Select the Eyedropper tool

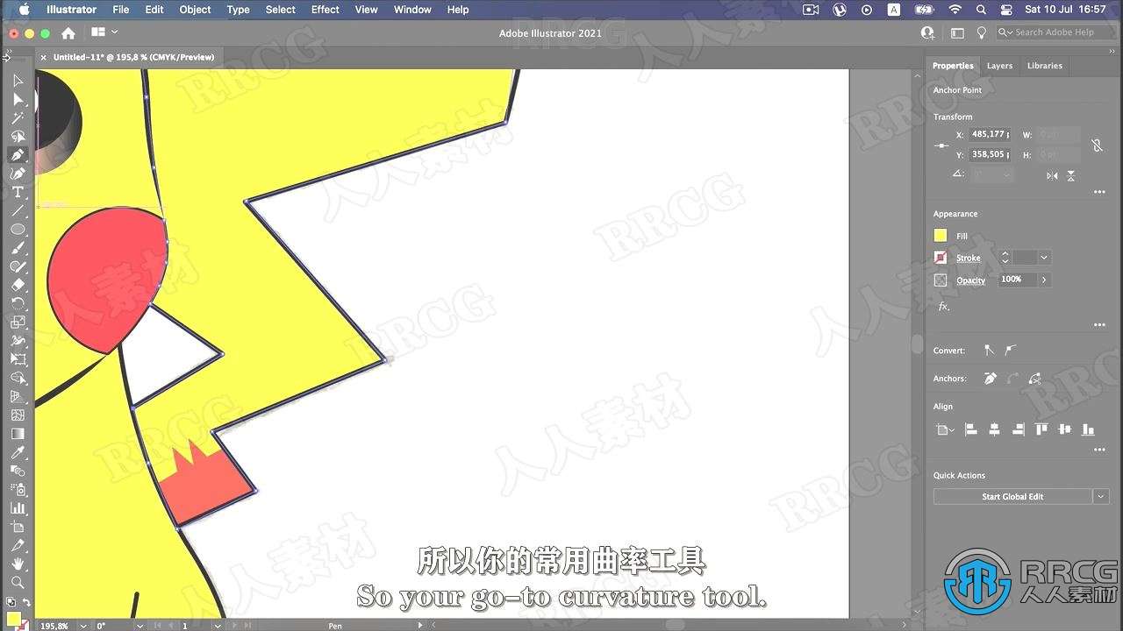18,452
